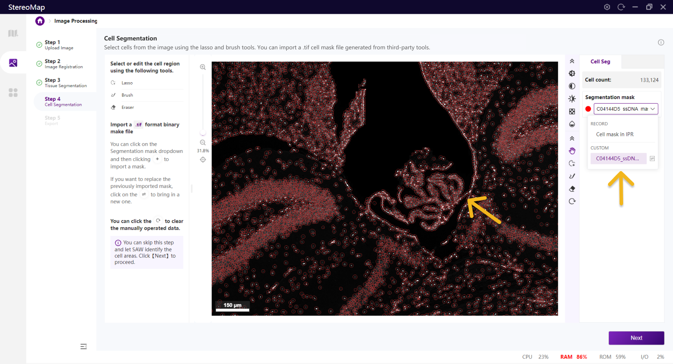Click the RAM 86% status entry
Screen dimensions: 673x364
(573, 357)
